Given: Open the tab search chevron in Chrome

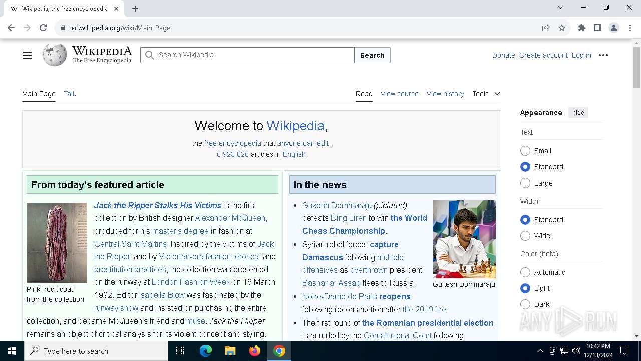Looking at the screenshot, I should (x=560, y=8).
